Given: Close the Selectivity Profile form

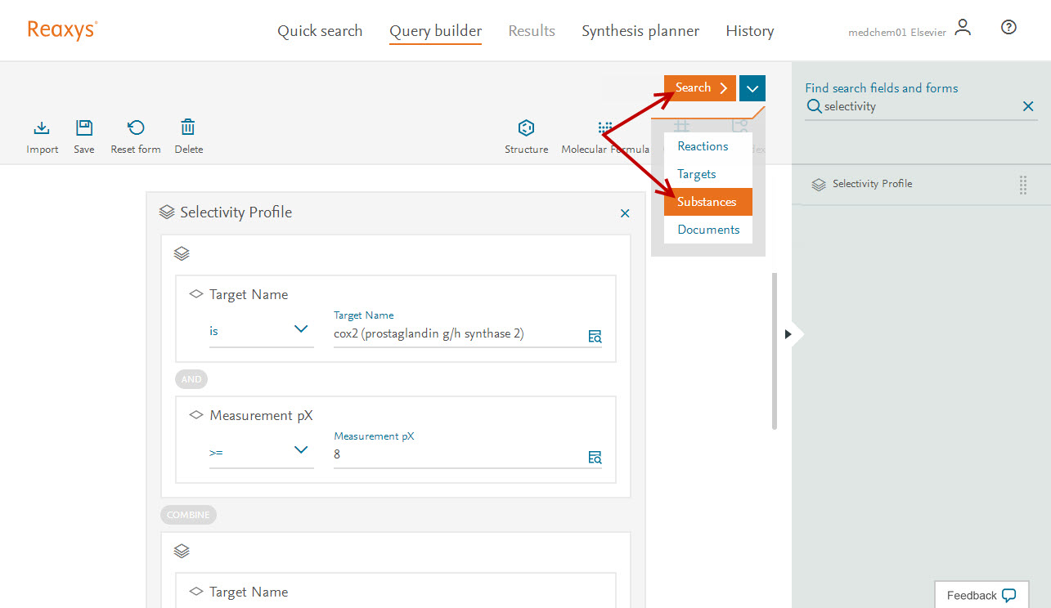Looking at the screenshot, I should (x=625, y=213).
